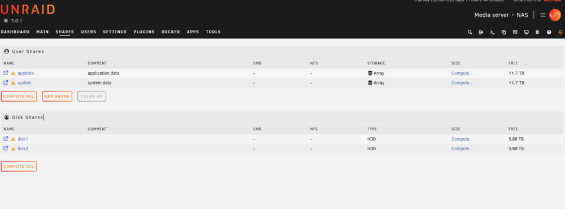Go to the Apps tab
This screenshot has width=565, height=209.
point(193,32)
